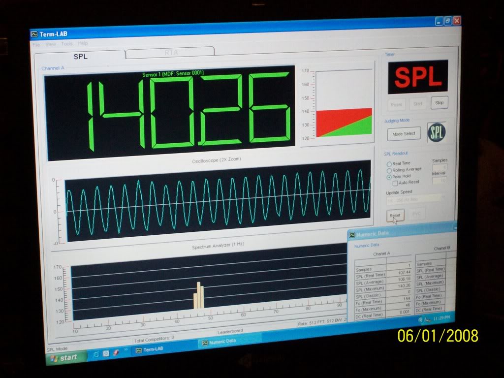Click the Term-LAB title bar icon

pyautogui.click(x=34, y=34)
